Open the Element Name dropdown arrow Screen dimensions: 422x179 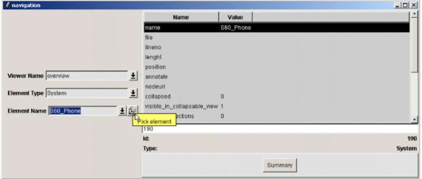tap(122, 111)
